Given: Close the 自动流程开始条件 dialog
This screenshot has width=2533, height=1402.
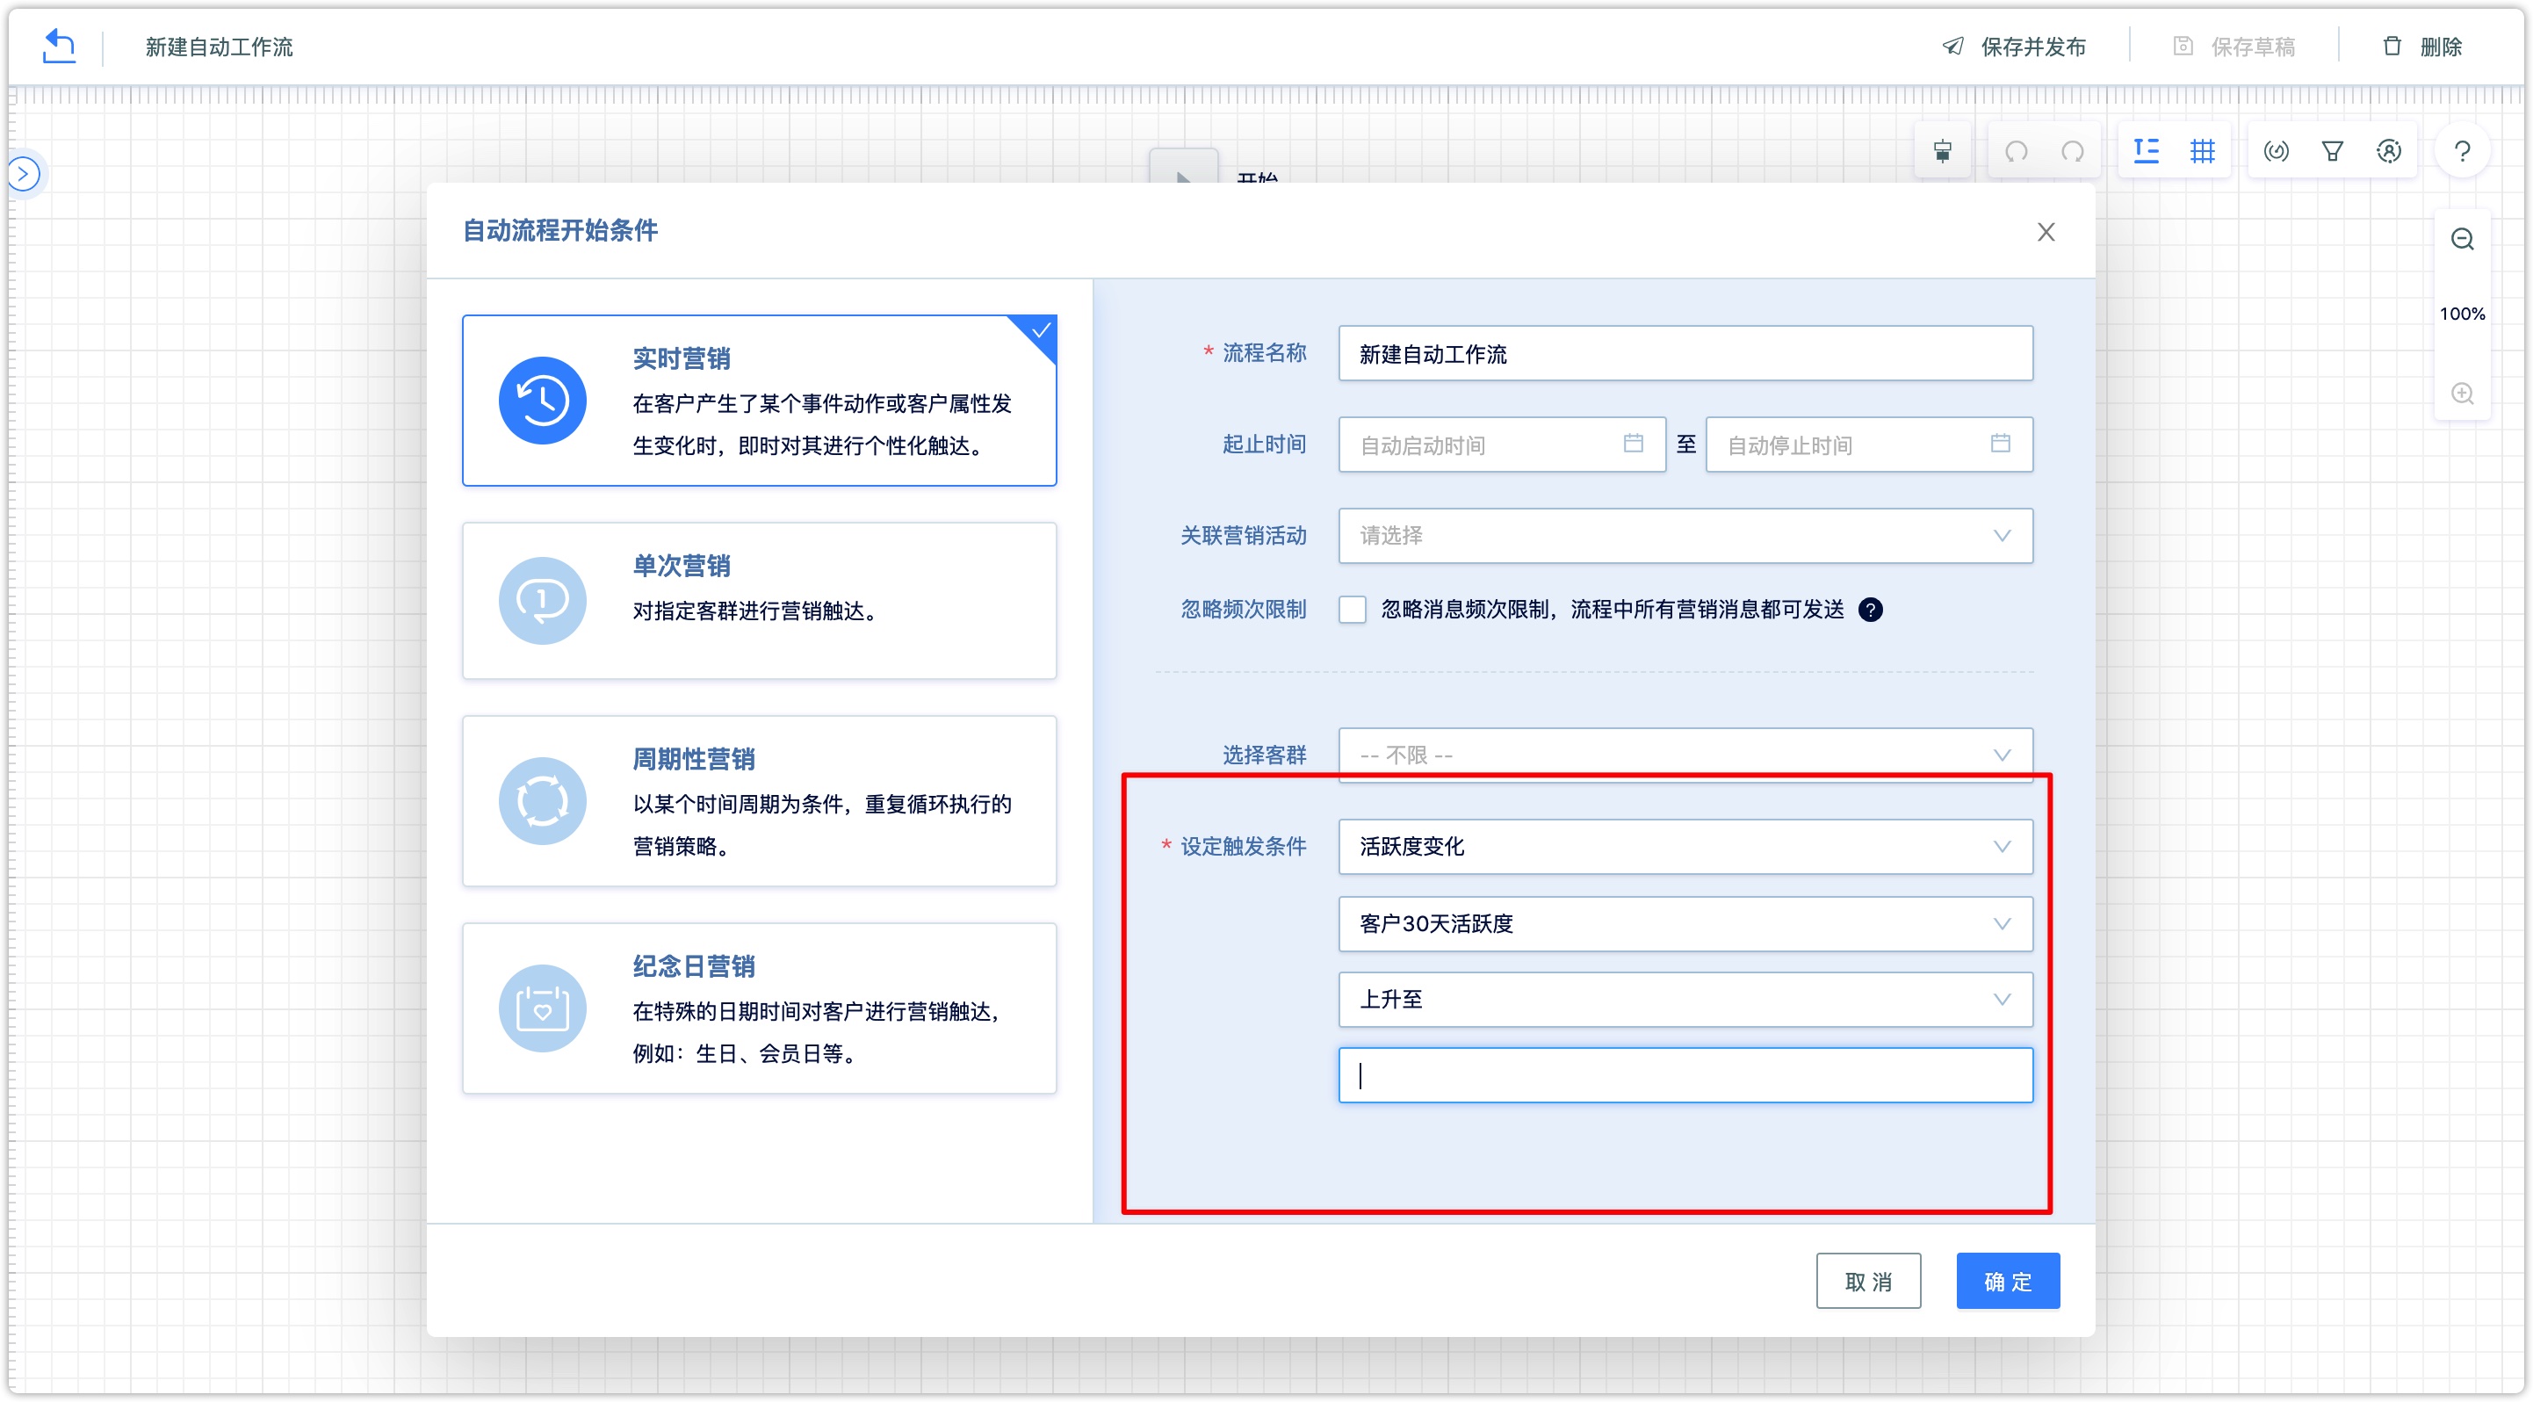Looking at the screenshot, I should pos(2046,231).
